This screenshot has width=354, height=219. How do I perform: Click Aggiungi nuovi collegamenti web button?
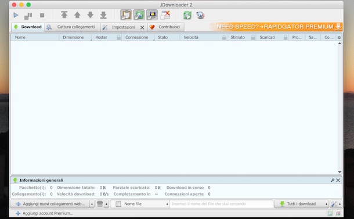pos(50,204)
